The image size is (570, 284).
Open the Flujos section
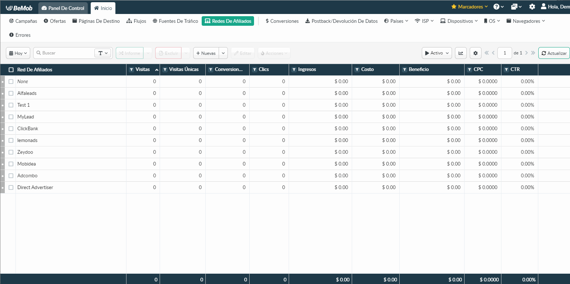click(136, 21)
